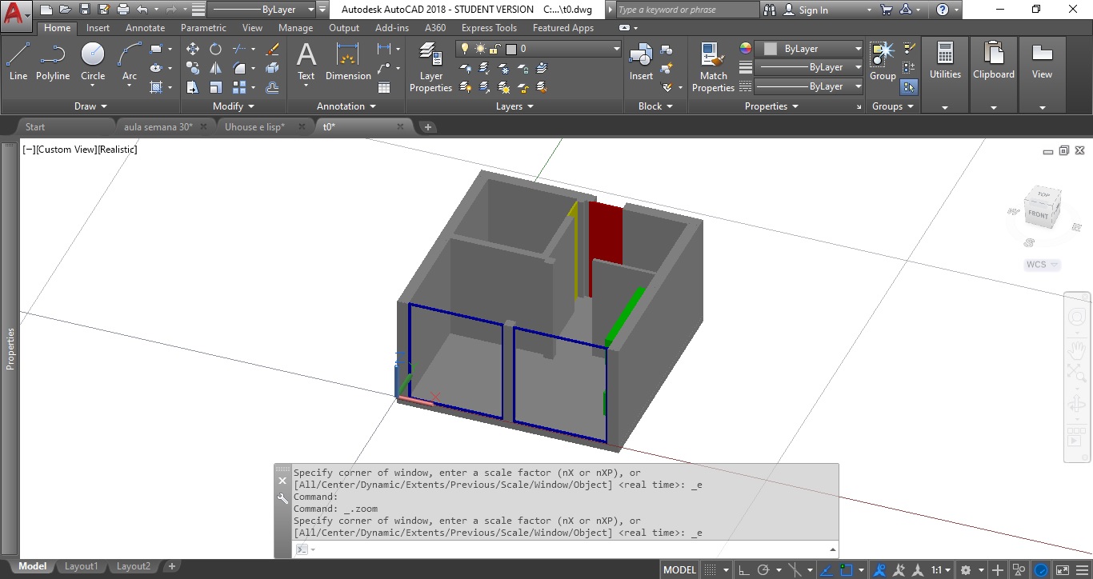Toggle Polar tracking in status bar
The width and height of the screenshot is (1093, 579).
(x=763, y=569)
